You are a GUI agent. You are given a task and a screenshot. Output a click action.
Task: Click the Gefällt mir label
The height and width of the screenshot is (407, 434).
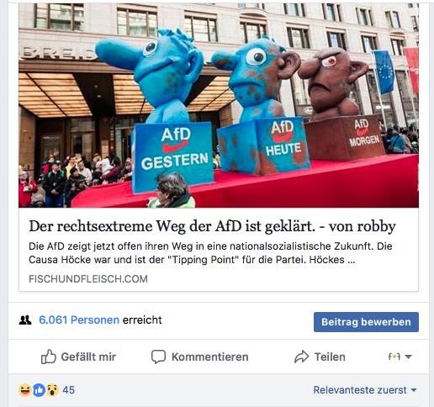(x=88, y=357)
